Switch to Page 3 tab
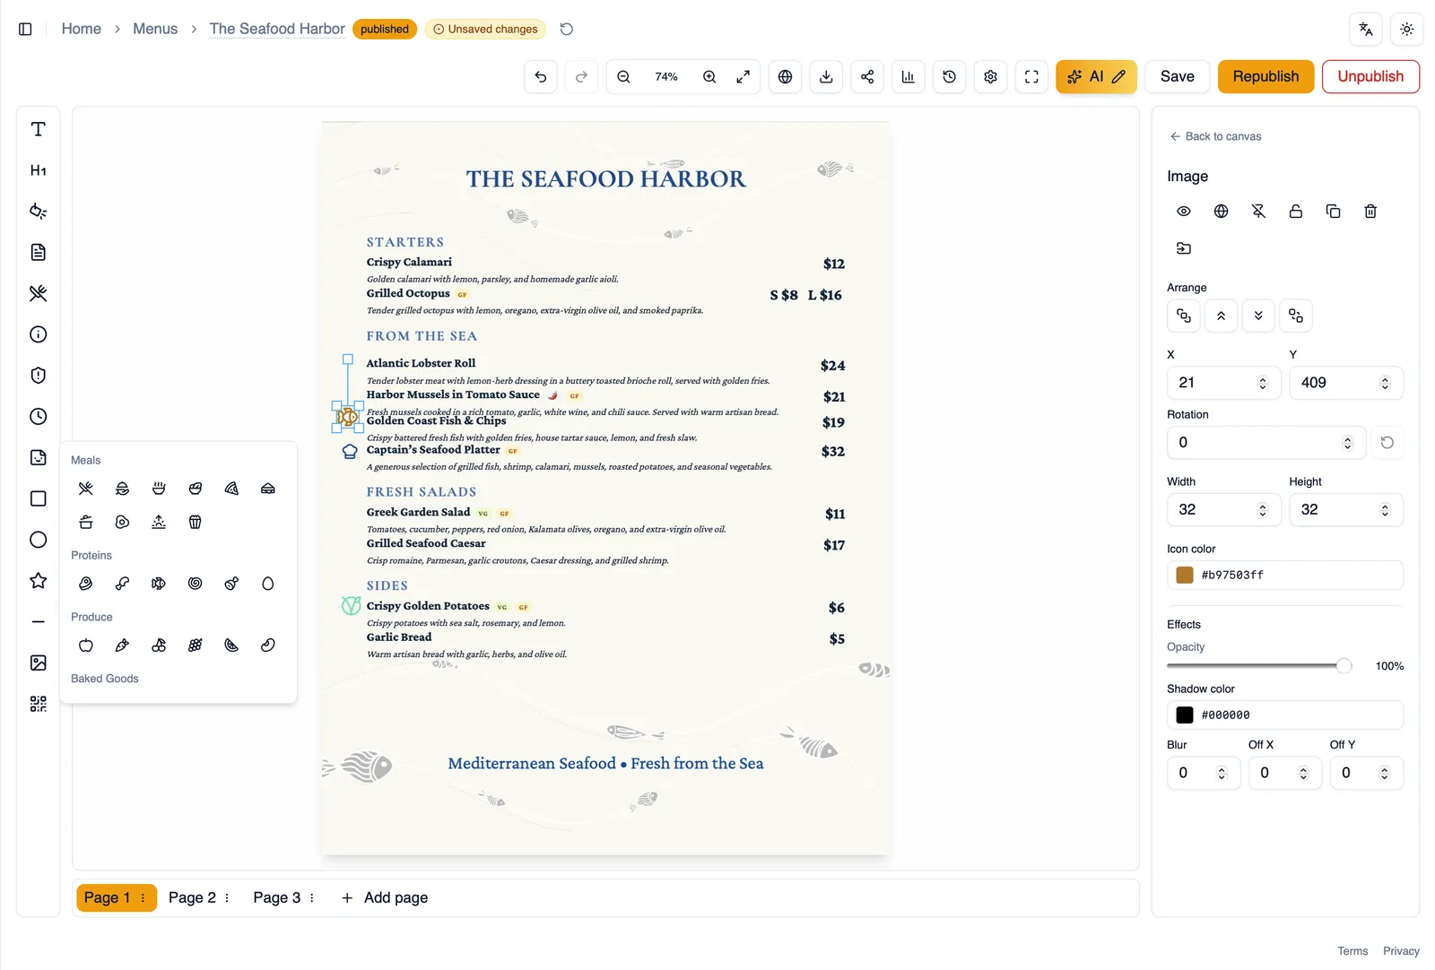 (x=276, y=897)
